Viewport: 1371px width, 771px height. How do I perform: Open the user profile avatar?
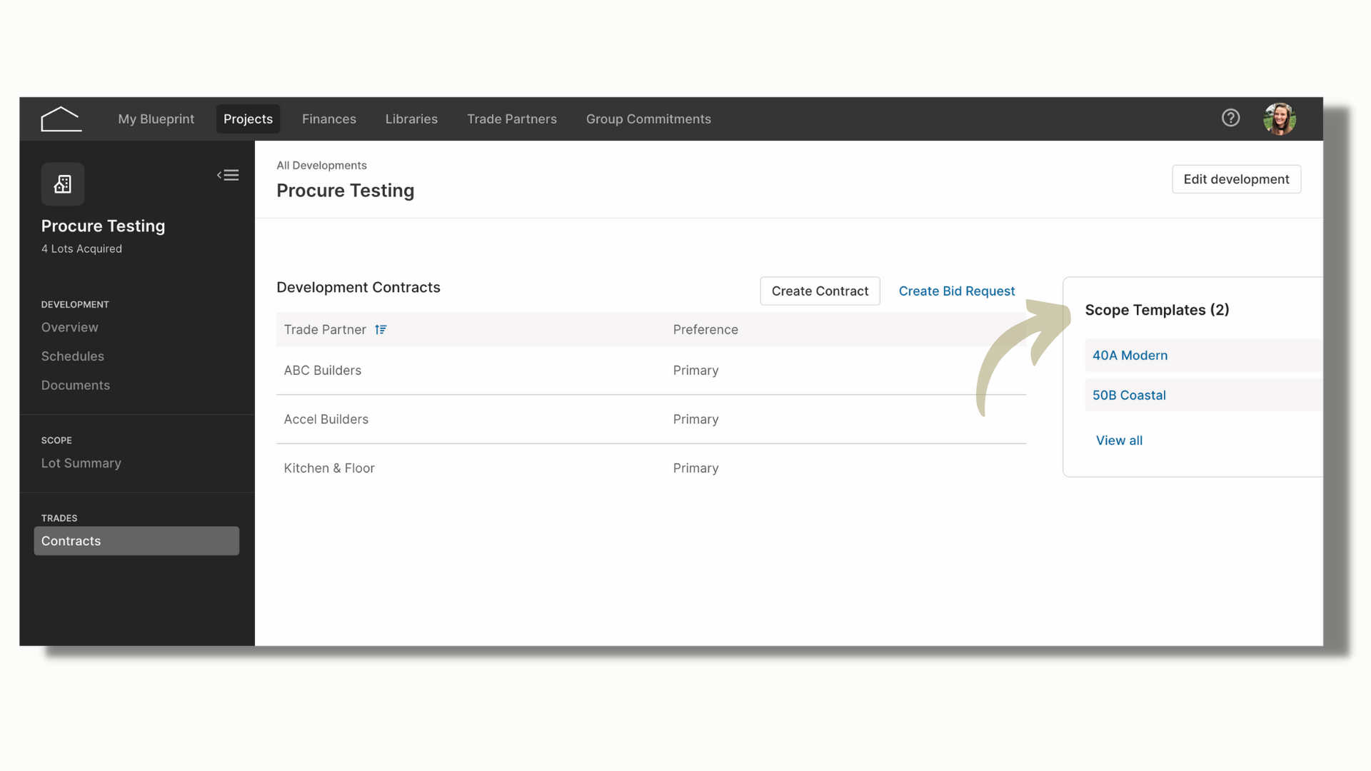(x=1279, y=119)
